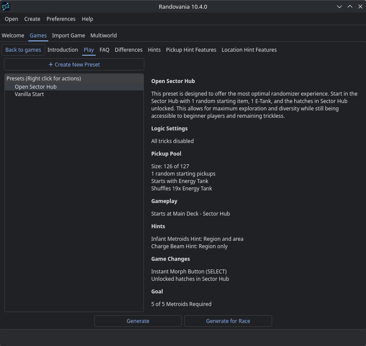Click the Randovania app icon in title bar
This screenshot has width=366, height=346.
point(6,7)
